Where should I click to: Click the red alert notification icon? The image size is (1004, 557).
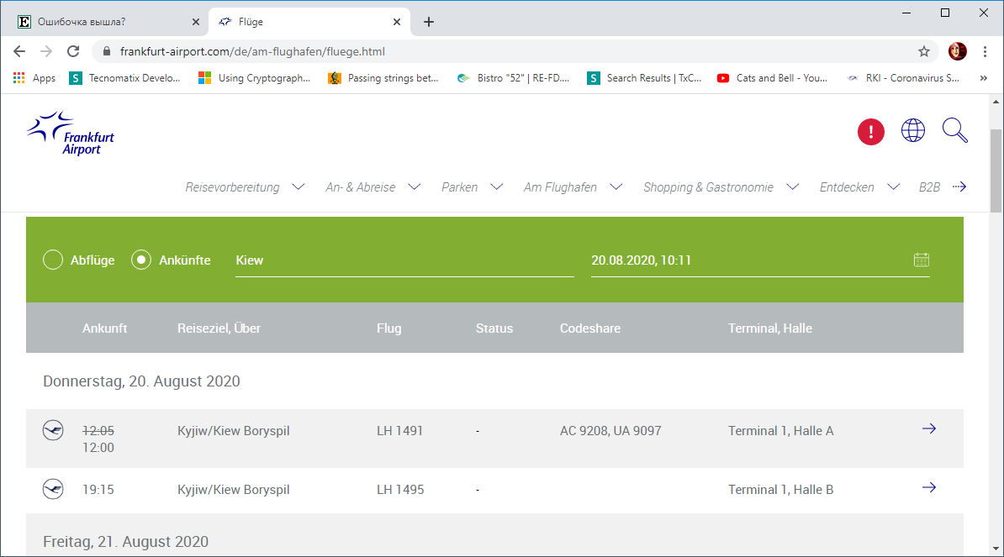870,132
